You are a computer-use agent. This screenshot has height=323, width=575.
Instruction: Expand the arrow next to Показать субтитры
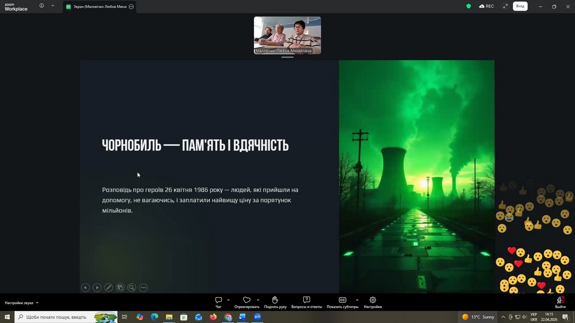point(357,300)
